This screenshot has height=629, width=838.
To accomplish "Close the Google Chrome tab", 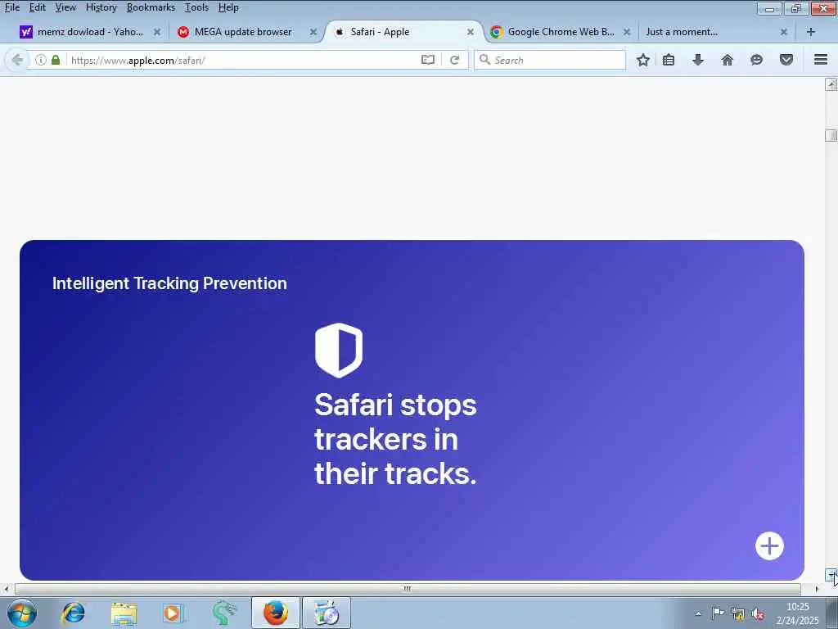I will click(627, 32).
